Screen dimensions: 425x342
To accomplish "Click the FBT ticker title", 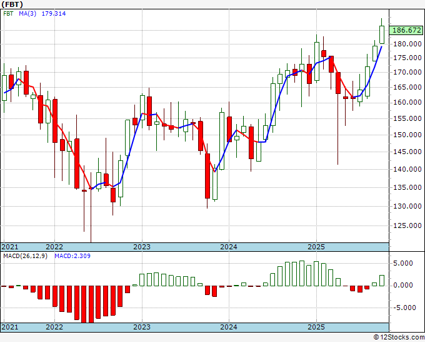I will [x=12, y=4].
